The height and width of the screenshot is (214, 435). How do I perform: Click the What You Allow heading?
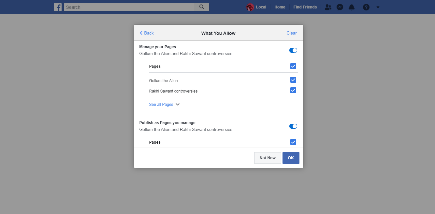coord(218,33)
